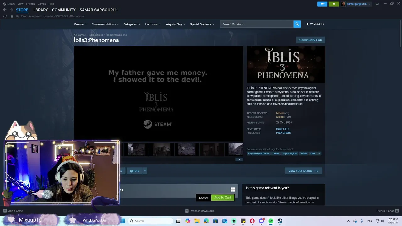Image resolution: width=402 pixels, height=226 pixels.
Task: Click the Add a Game plus icon
Action: pyautogui.click(x=5, y=211)
